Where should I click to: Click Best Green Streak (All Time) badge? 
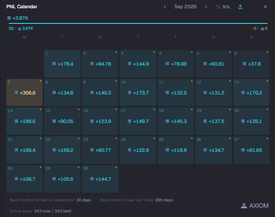[137, 200]
